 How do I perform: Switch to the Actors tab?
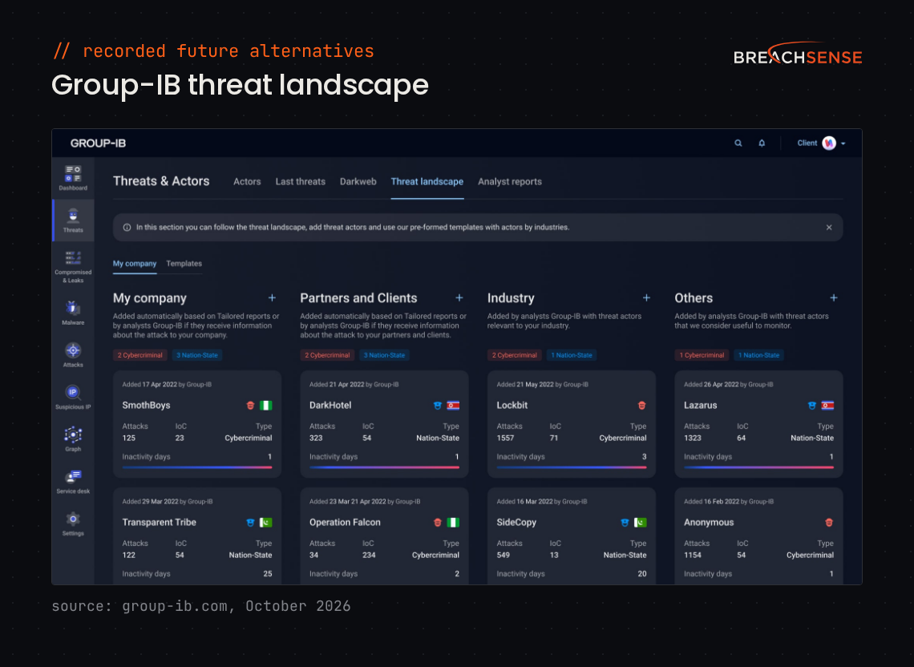pos(247,181)
